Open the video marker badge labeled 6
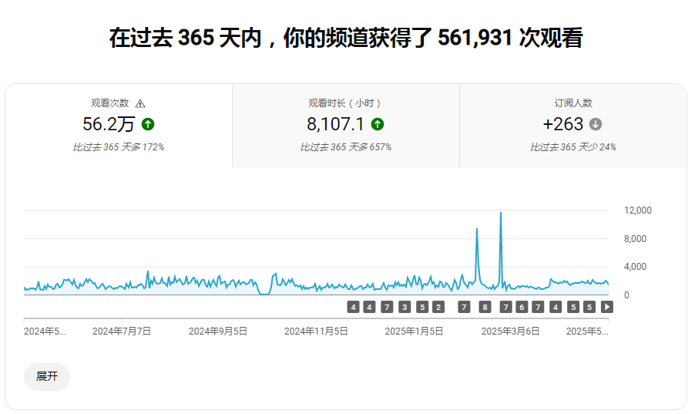695x414 pixels. 522,307
